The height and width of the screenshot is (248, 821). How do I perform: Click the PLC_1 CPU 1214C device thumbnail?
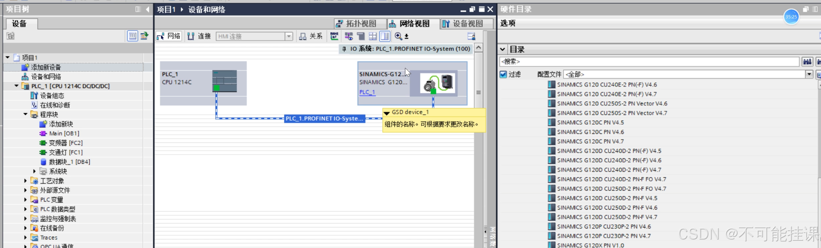click(225, 81)
